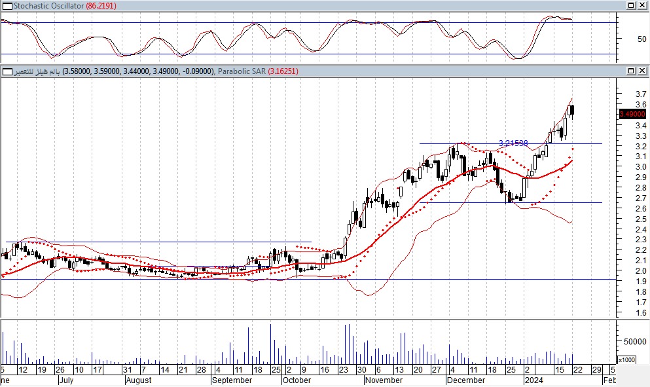The image size is (650, 387).
Task: Select the 50000 volume axis label
Action: (632, 341)
